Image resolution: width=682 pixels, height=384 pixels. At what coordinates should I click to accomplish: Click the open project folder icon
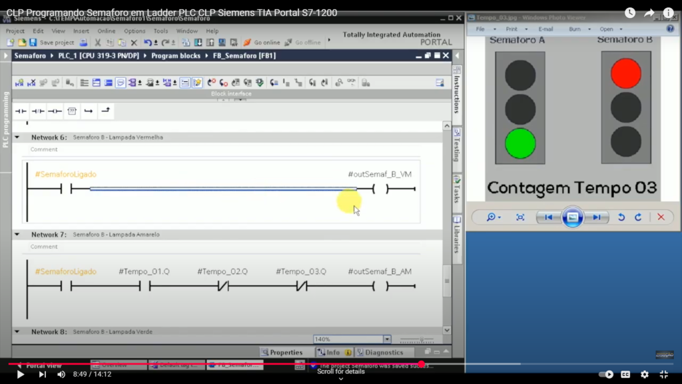(22, 43)
